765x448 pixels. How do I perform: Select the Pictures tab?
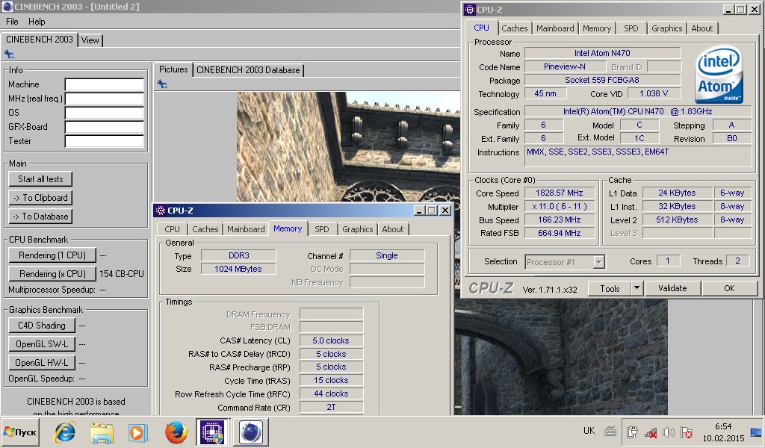tap(173, 69)
